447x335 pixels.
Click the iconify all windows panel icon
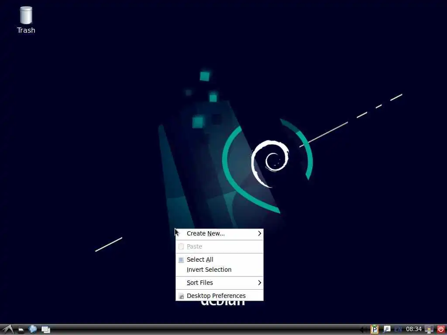pos(45,330)
